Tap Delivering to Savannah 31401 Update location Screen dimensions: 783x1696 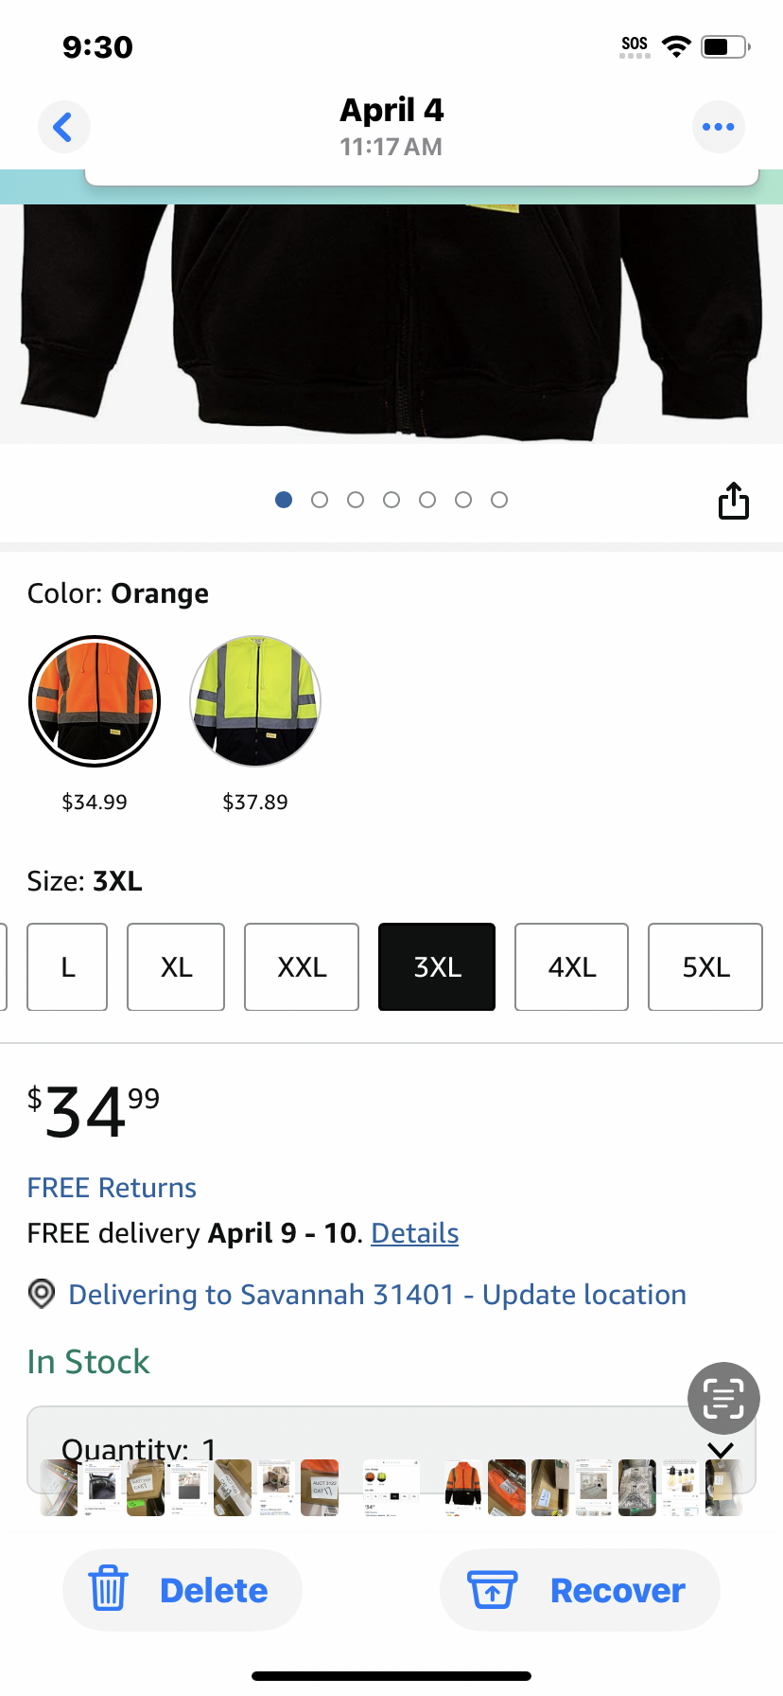[x=377, y=1295]
